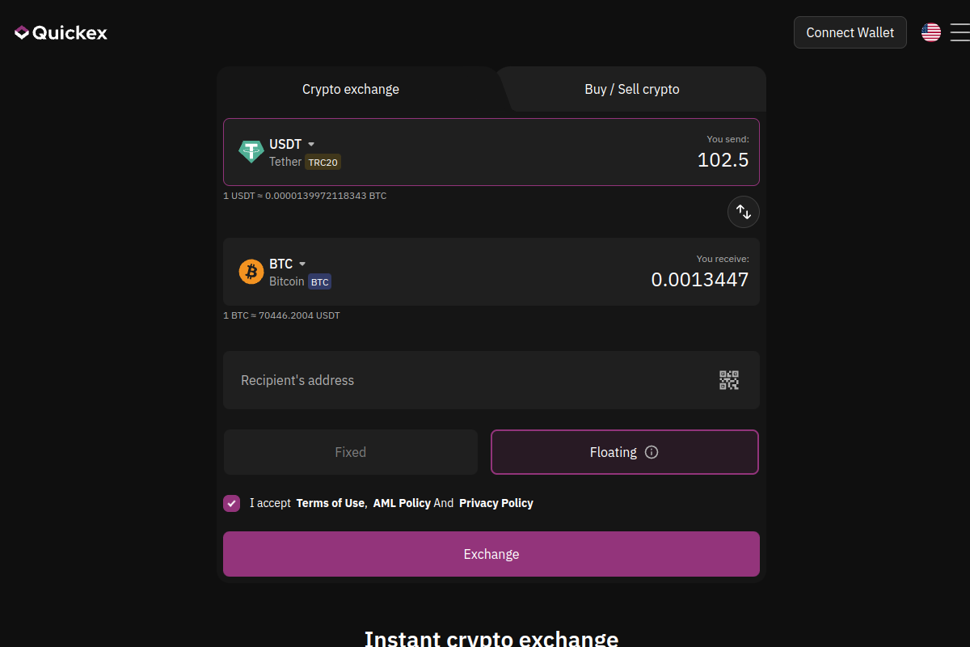This screenshot has height=647, width=970.
Task: Click the info icon beside Floating
Action: click(x=652, y=452)
